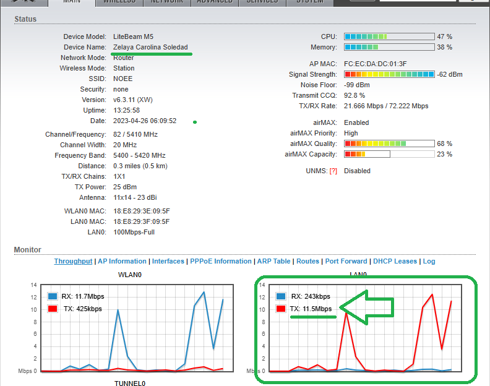
Task: Click the Signal Strength color bar
Action: coord(389,74)
